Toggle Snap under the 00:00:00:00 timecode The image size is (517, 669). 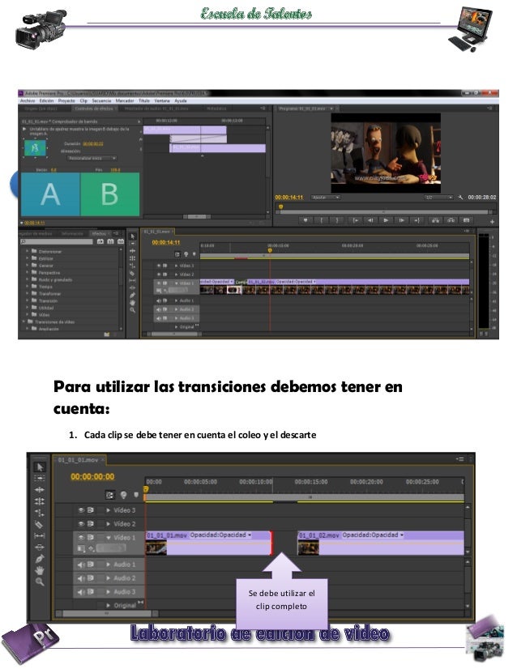110,495
